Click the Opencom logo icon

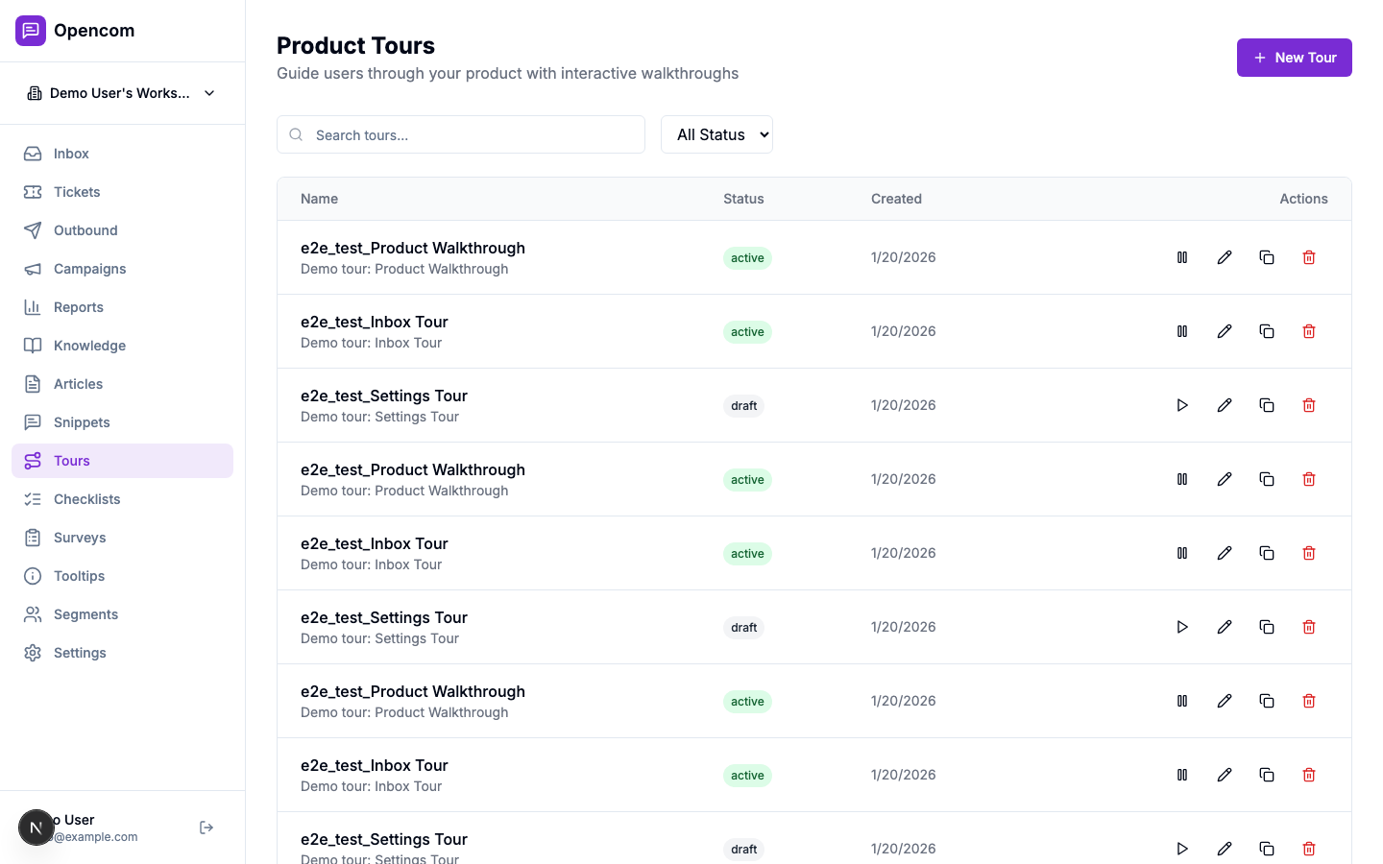point(31,30)
